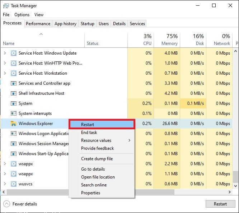Minimize the Task Manager window
The height and width of the screenshot is (213, 239).
pos(198,5)
